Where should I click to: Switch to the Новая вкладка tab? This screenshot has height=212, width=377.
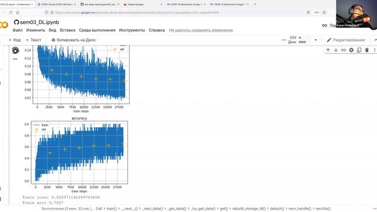(x=142, y=4)
